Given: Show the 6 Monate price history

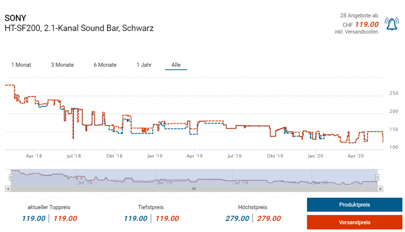Looking at the screenshot, I should click(105, 65).
